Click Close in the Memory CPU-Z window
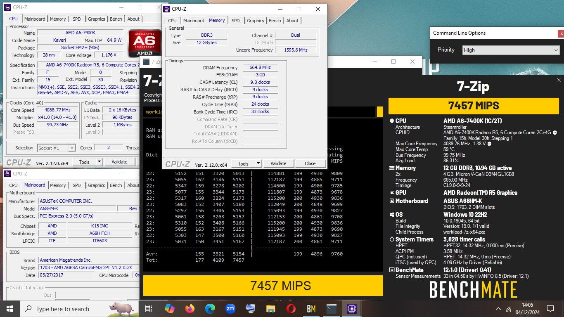 [310, 163]
